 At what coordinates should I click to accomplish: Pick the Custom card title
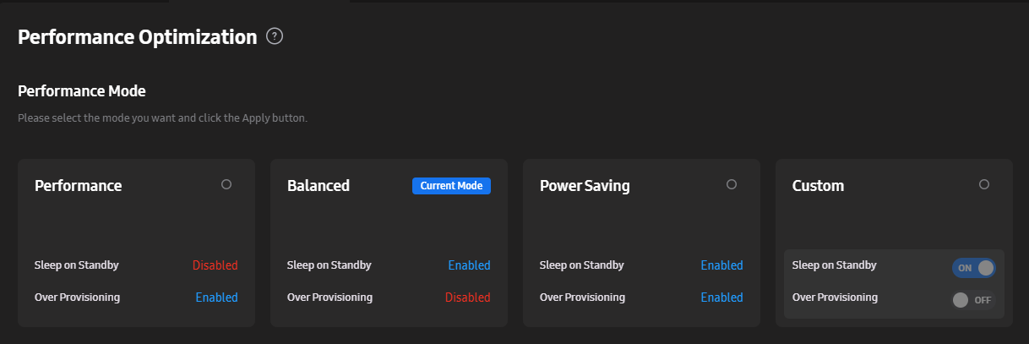click(818, 186)
